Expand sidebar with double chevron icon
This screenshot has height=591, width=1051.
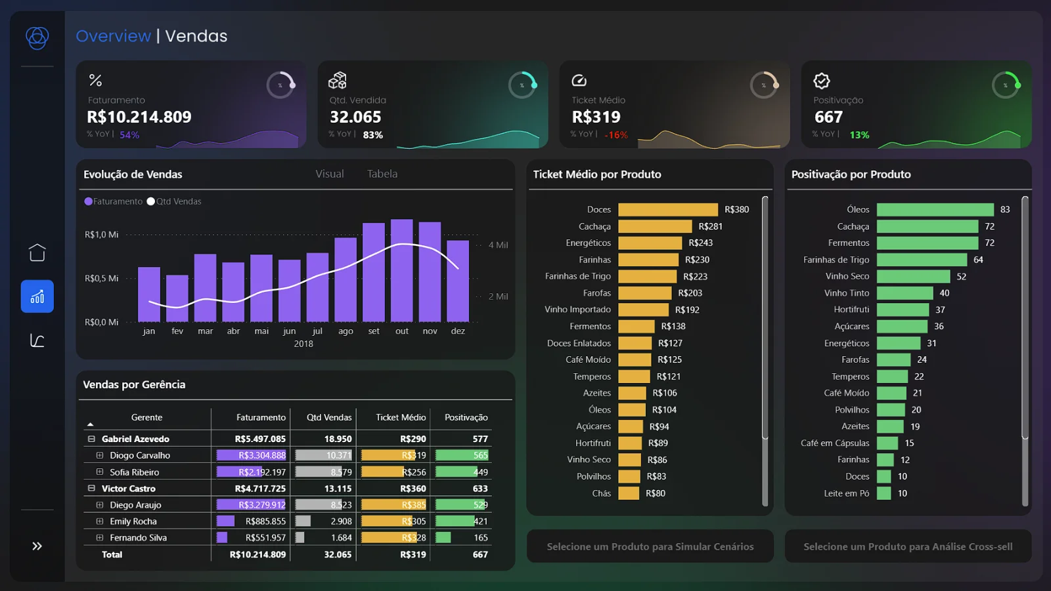pos(37,546)
